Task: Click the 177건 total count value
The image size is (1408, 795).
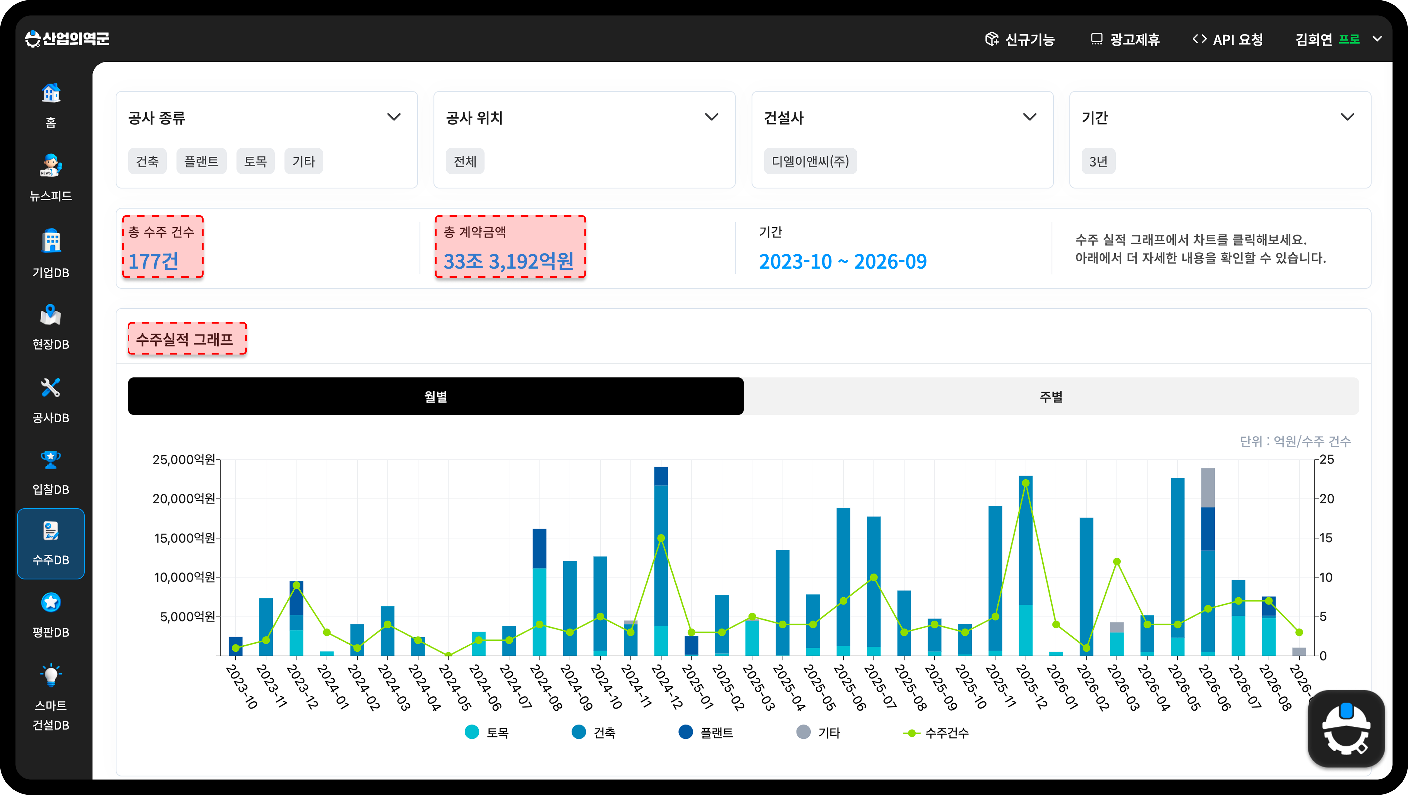Action: [x=154, y=261]
